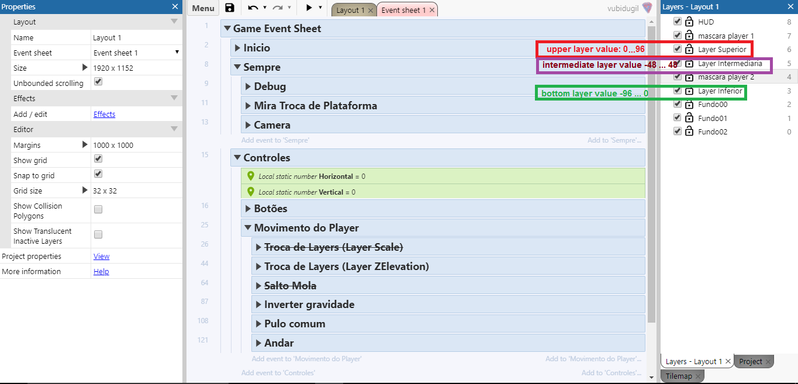Toggle visibility checkbox of Fundo01 layer
The height and width of the screenshot is (384, 798).
click(x=678, y=117)
